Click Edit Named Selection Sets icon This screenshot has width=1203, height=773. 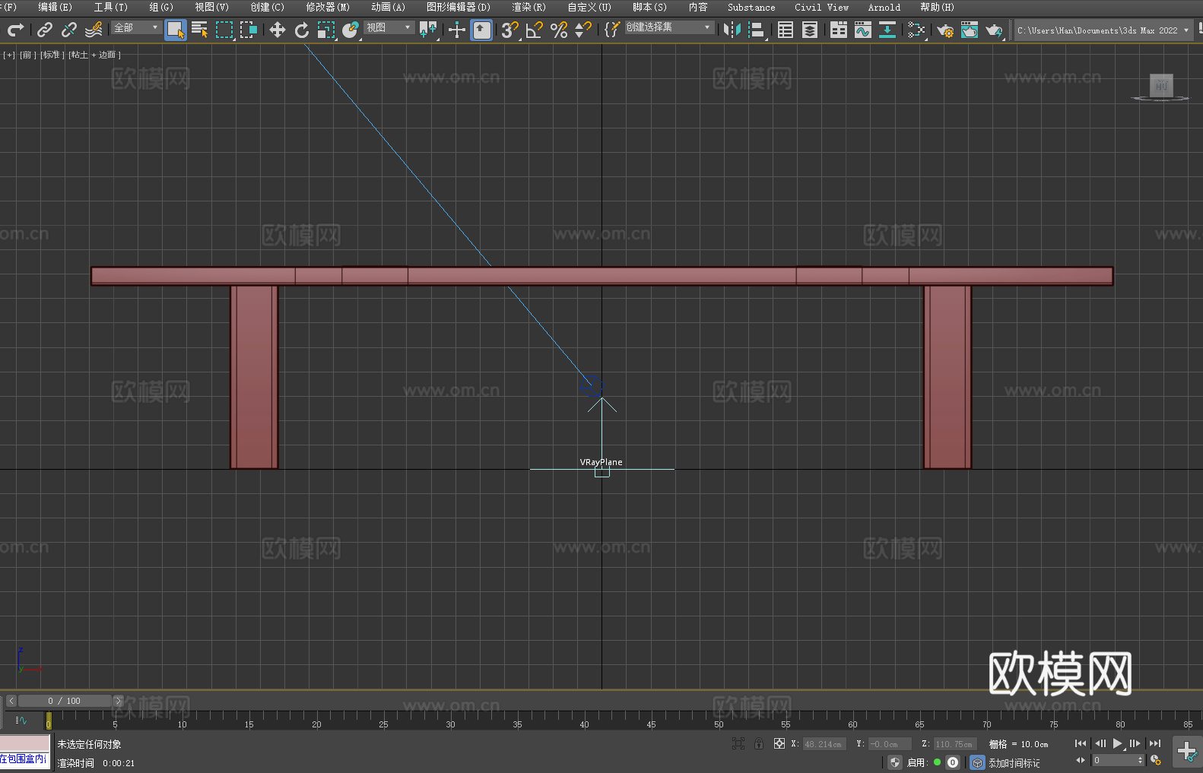(x=612, y=30)
